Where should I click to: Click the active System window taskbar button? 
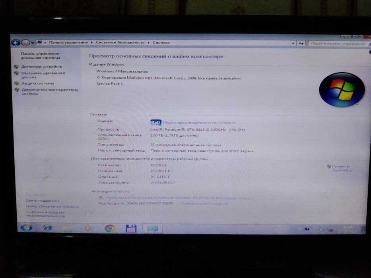pos(152,229)
